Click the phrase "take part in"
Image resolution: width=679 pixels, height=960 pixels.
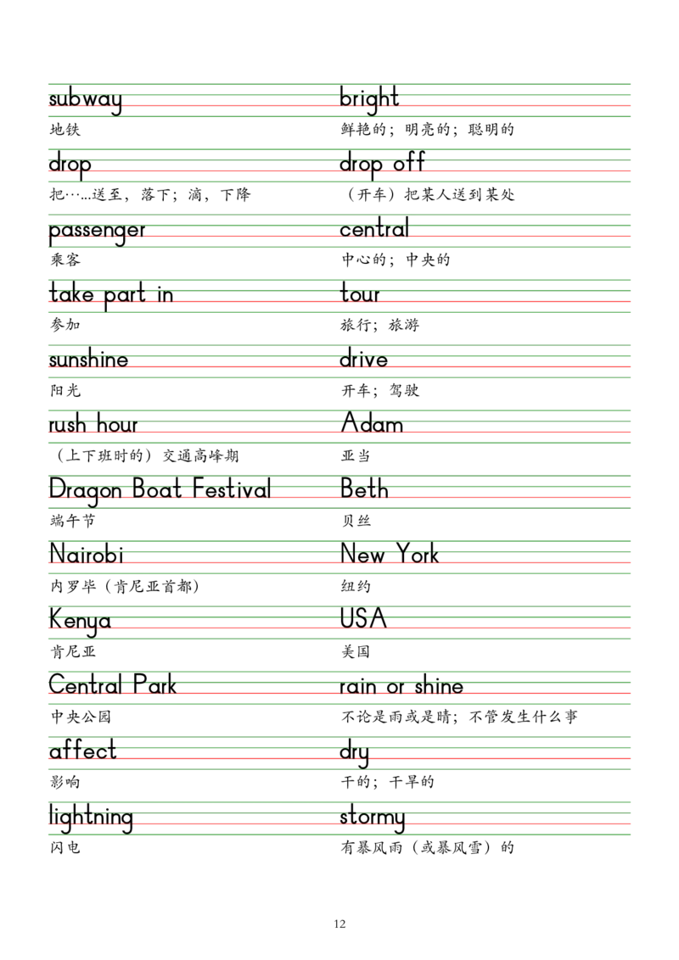(111, 296)
